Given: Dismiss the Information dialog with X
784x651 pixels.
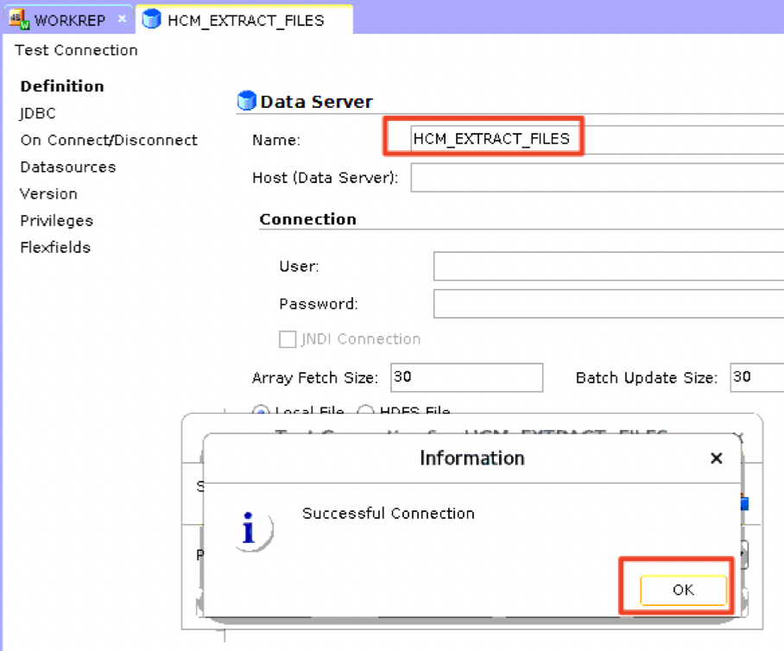Looking at the screenshot, I should click(716, 458).
